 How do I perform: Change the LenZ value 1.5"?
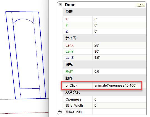click(119, 58)
